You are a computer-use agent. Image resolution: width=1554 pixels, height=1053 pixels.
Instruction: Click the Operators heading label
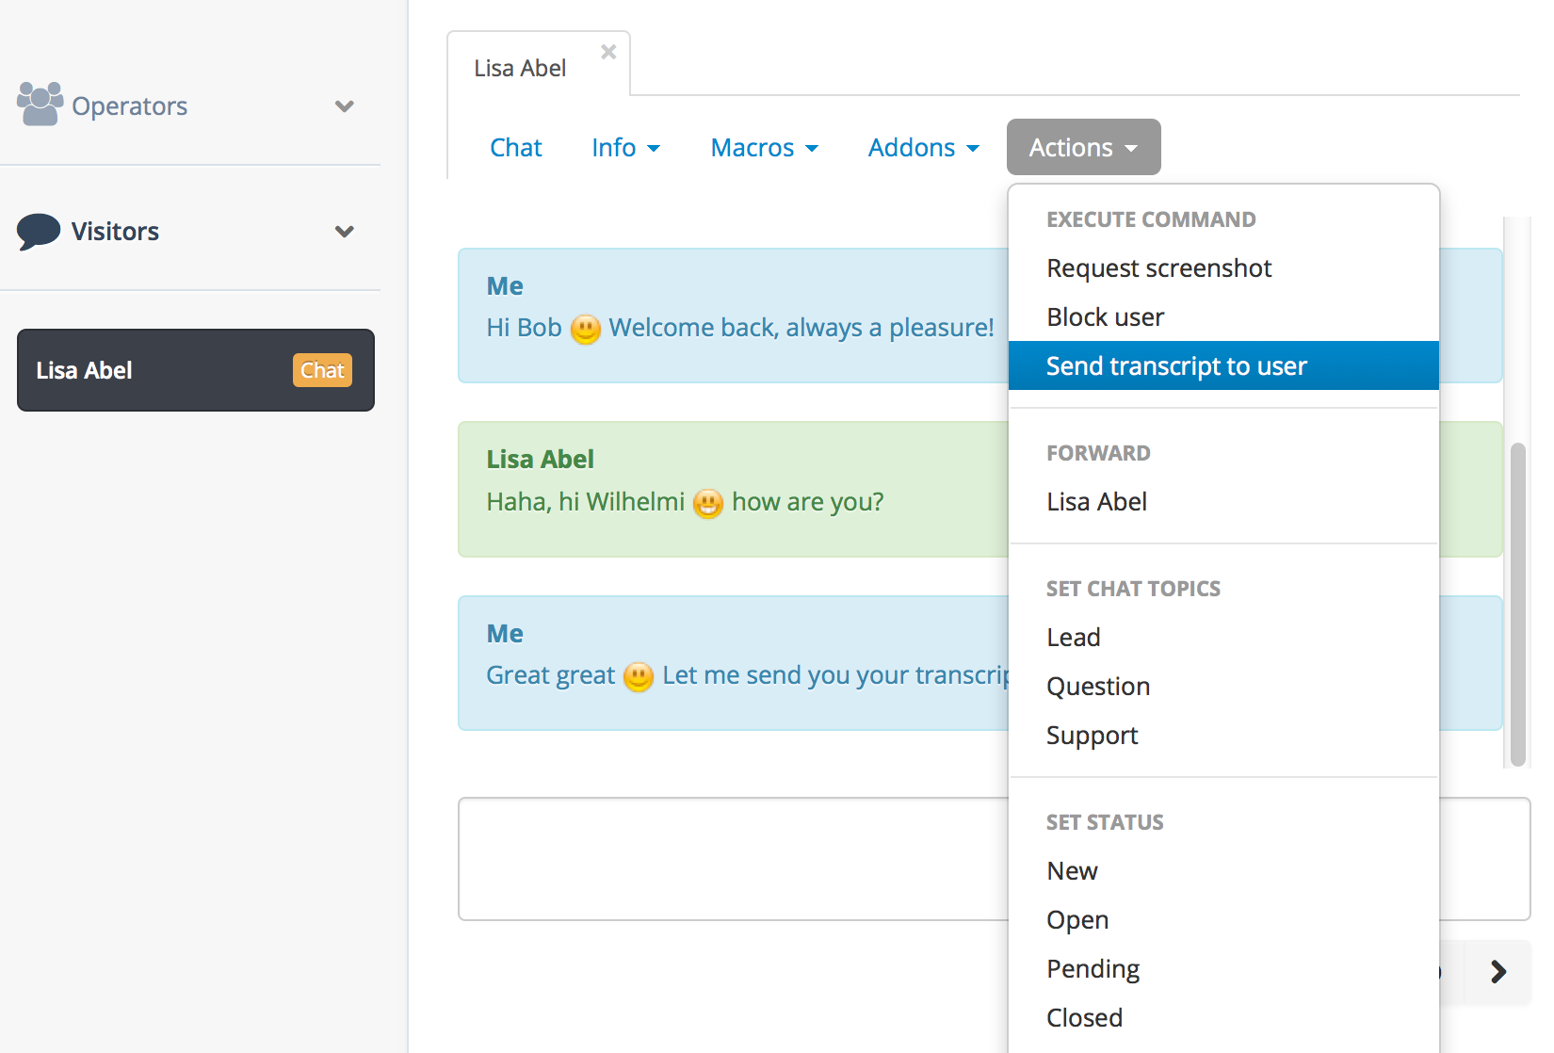pyautogui.click(x=129, y=106)
